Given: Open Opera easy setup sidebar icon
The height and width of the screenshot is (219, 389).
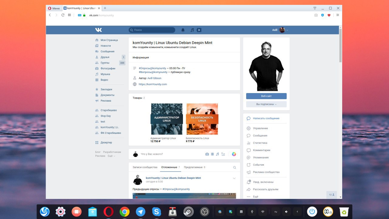Looking at the screenshot, I should point(338,15).
